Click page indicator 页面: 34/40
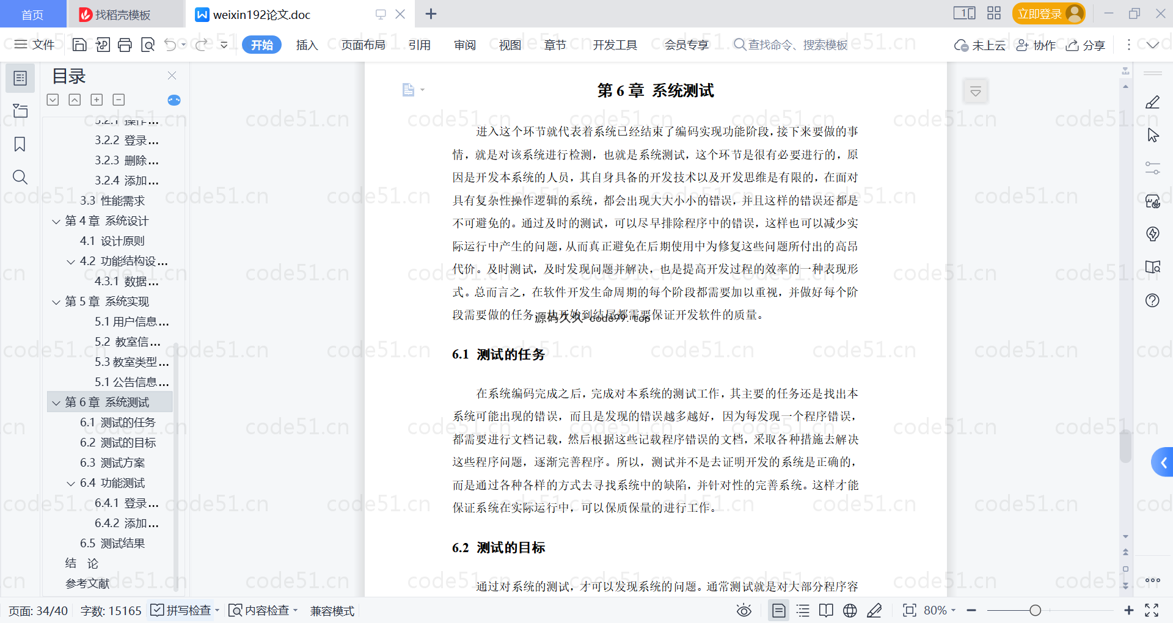Image resolution: width=1173 pixels, height=623 pixels. (x=38, y=610)
